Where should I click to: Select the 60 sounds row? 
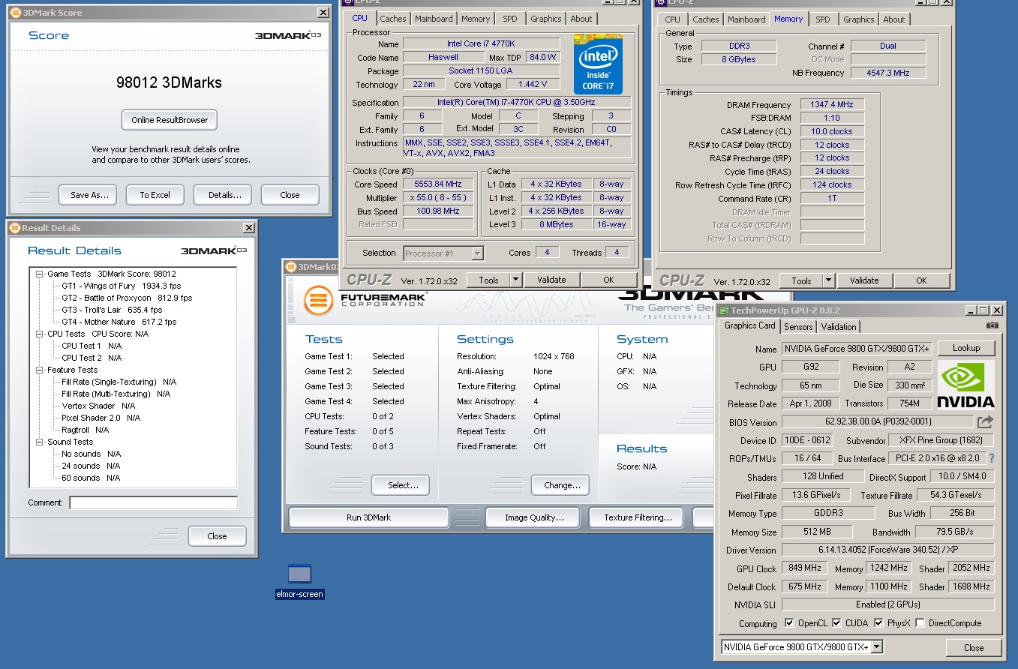coord(91,478)
